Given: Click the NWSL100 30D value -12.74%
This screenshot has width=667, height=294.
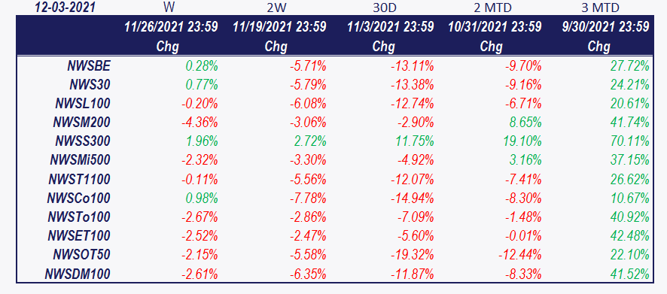Looking at the screenshot, I should (412, 103).
